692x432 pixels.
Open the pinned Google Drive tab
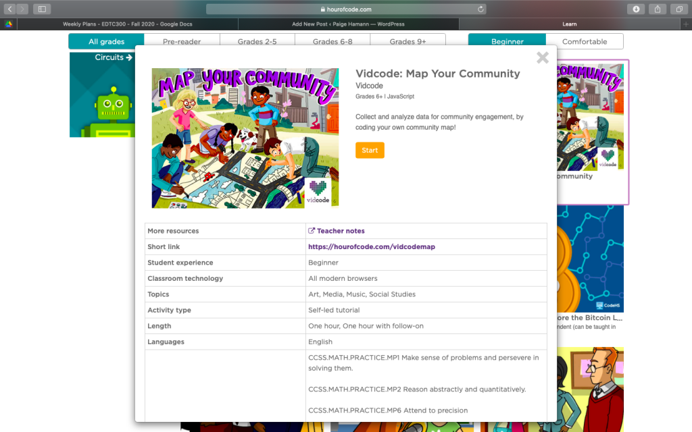(9, 24)
